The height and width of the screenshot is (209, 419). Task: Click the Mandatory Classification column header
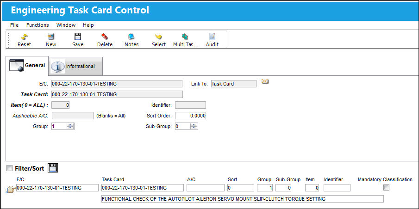[385, 179]
